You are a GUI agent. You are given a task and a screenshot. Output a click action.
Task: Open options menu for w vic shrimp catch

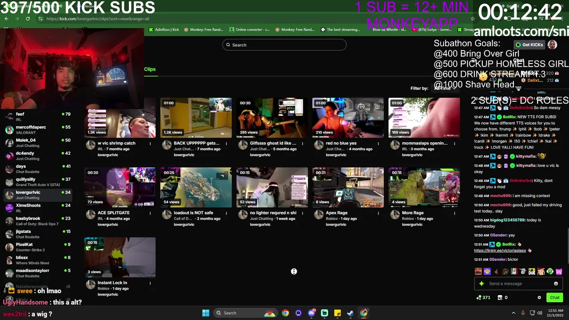click(150, 144)
